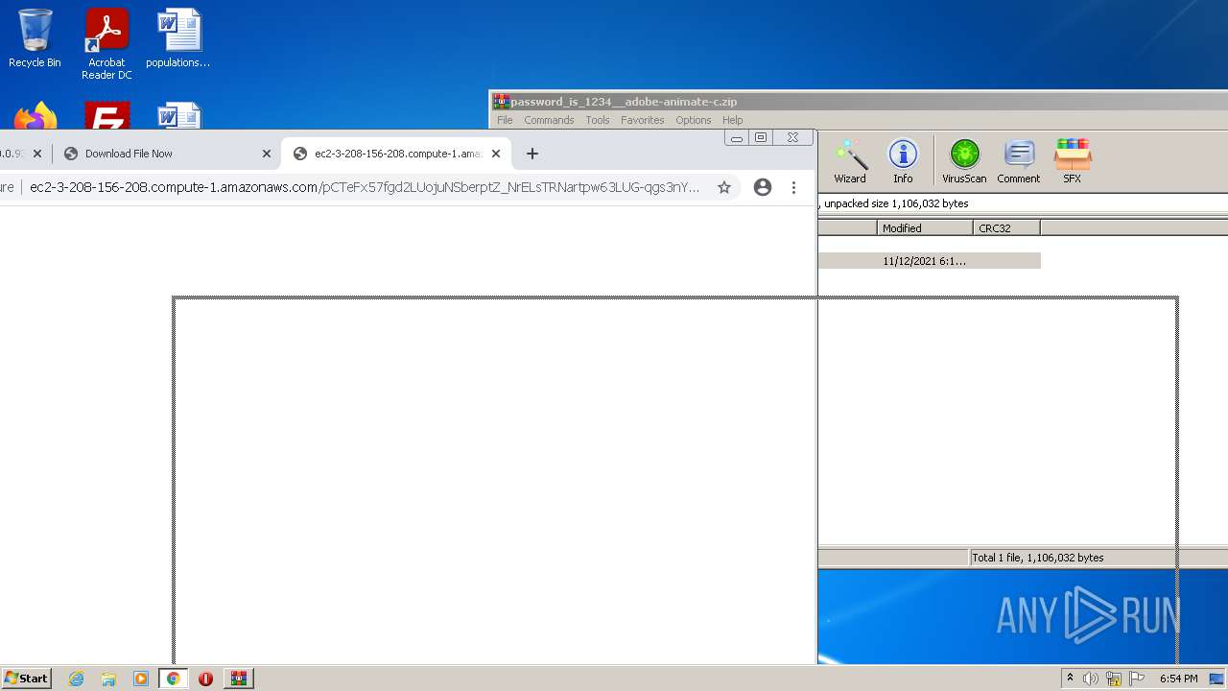
Task: Click the 'Total 1 file, 1,106,032 bytes' status text
Action: click(x=1038, y=558)
